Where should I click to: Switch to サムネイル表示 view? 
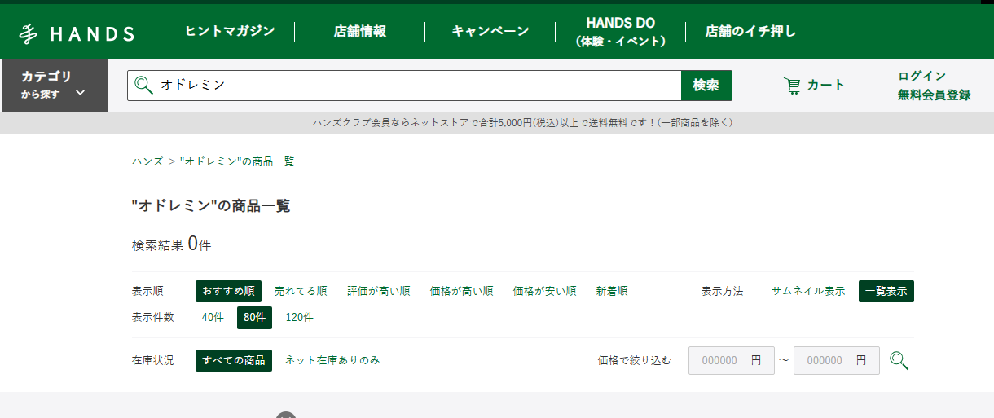coord(808,291)
